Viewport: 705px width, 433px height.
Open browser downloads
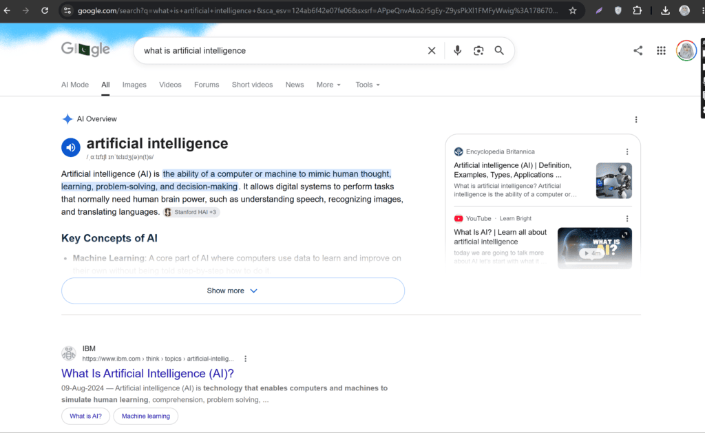[x=666, y=10]
